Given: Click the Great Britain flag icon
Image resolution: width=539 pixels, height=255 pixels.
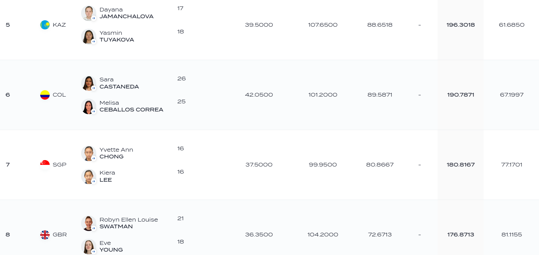Looking at the screenshot, I should click(45, 235).
